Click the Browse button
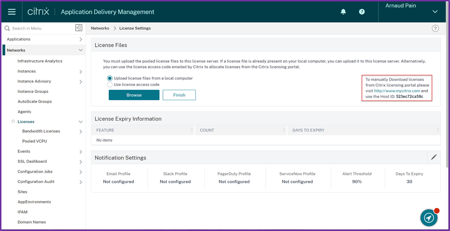This screenshot has width=450, height=231. 134,95
